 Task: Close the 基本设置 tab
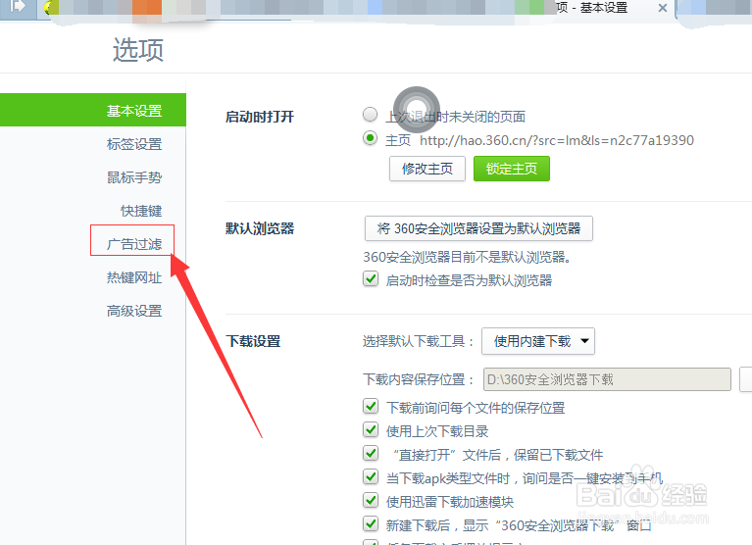(663, 8)
